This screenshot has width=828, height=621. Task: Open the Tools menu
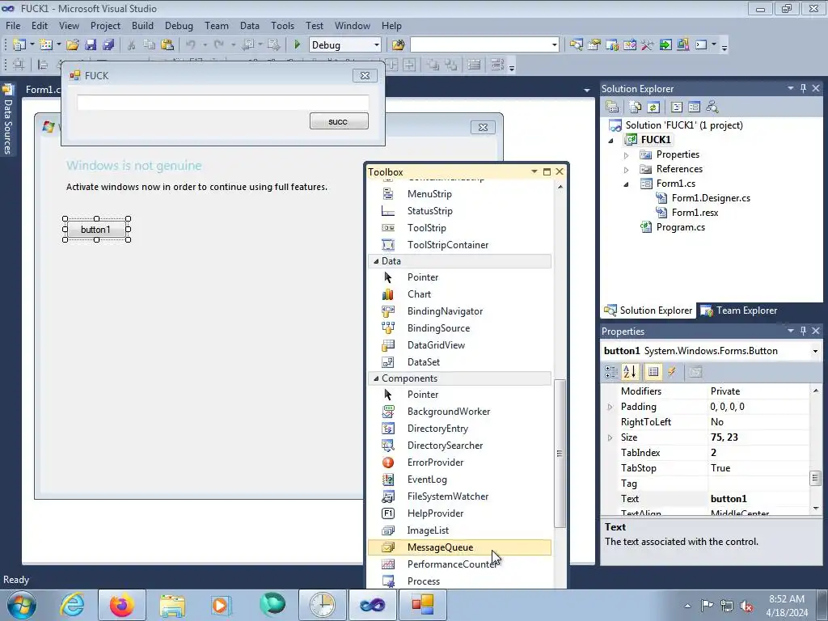282,25
